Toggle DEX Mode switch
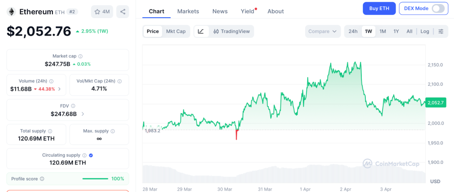Screen dimensions: 454x192 pyautogui.click(x=437, y=8)
